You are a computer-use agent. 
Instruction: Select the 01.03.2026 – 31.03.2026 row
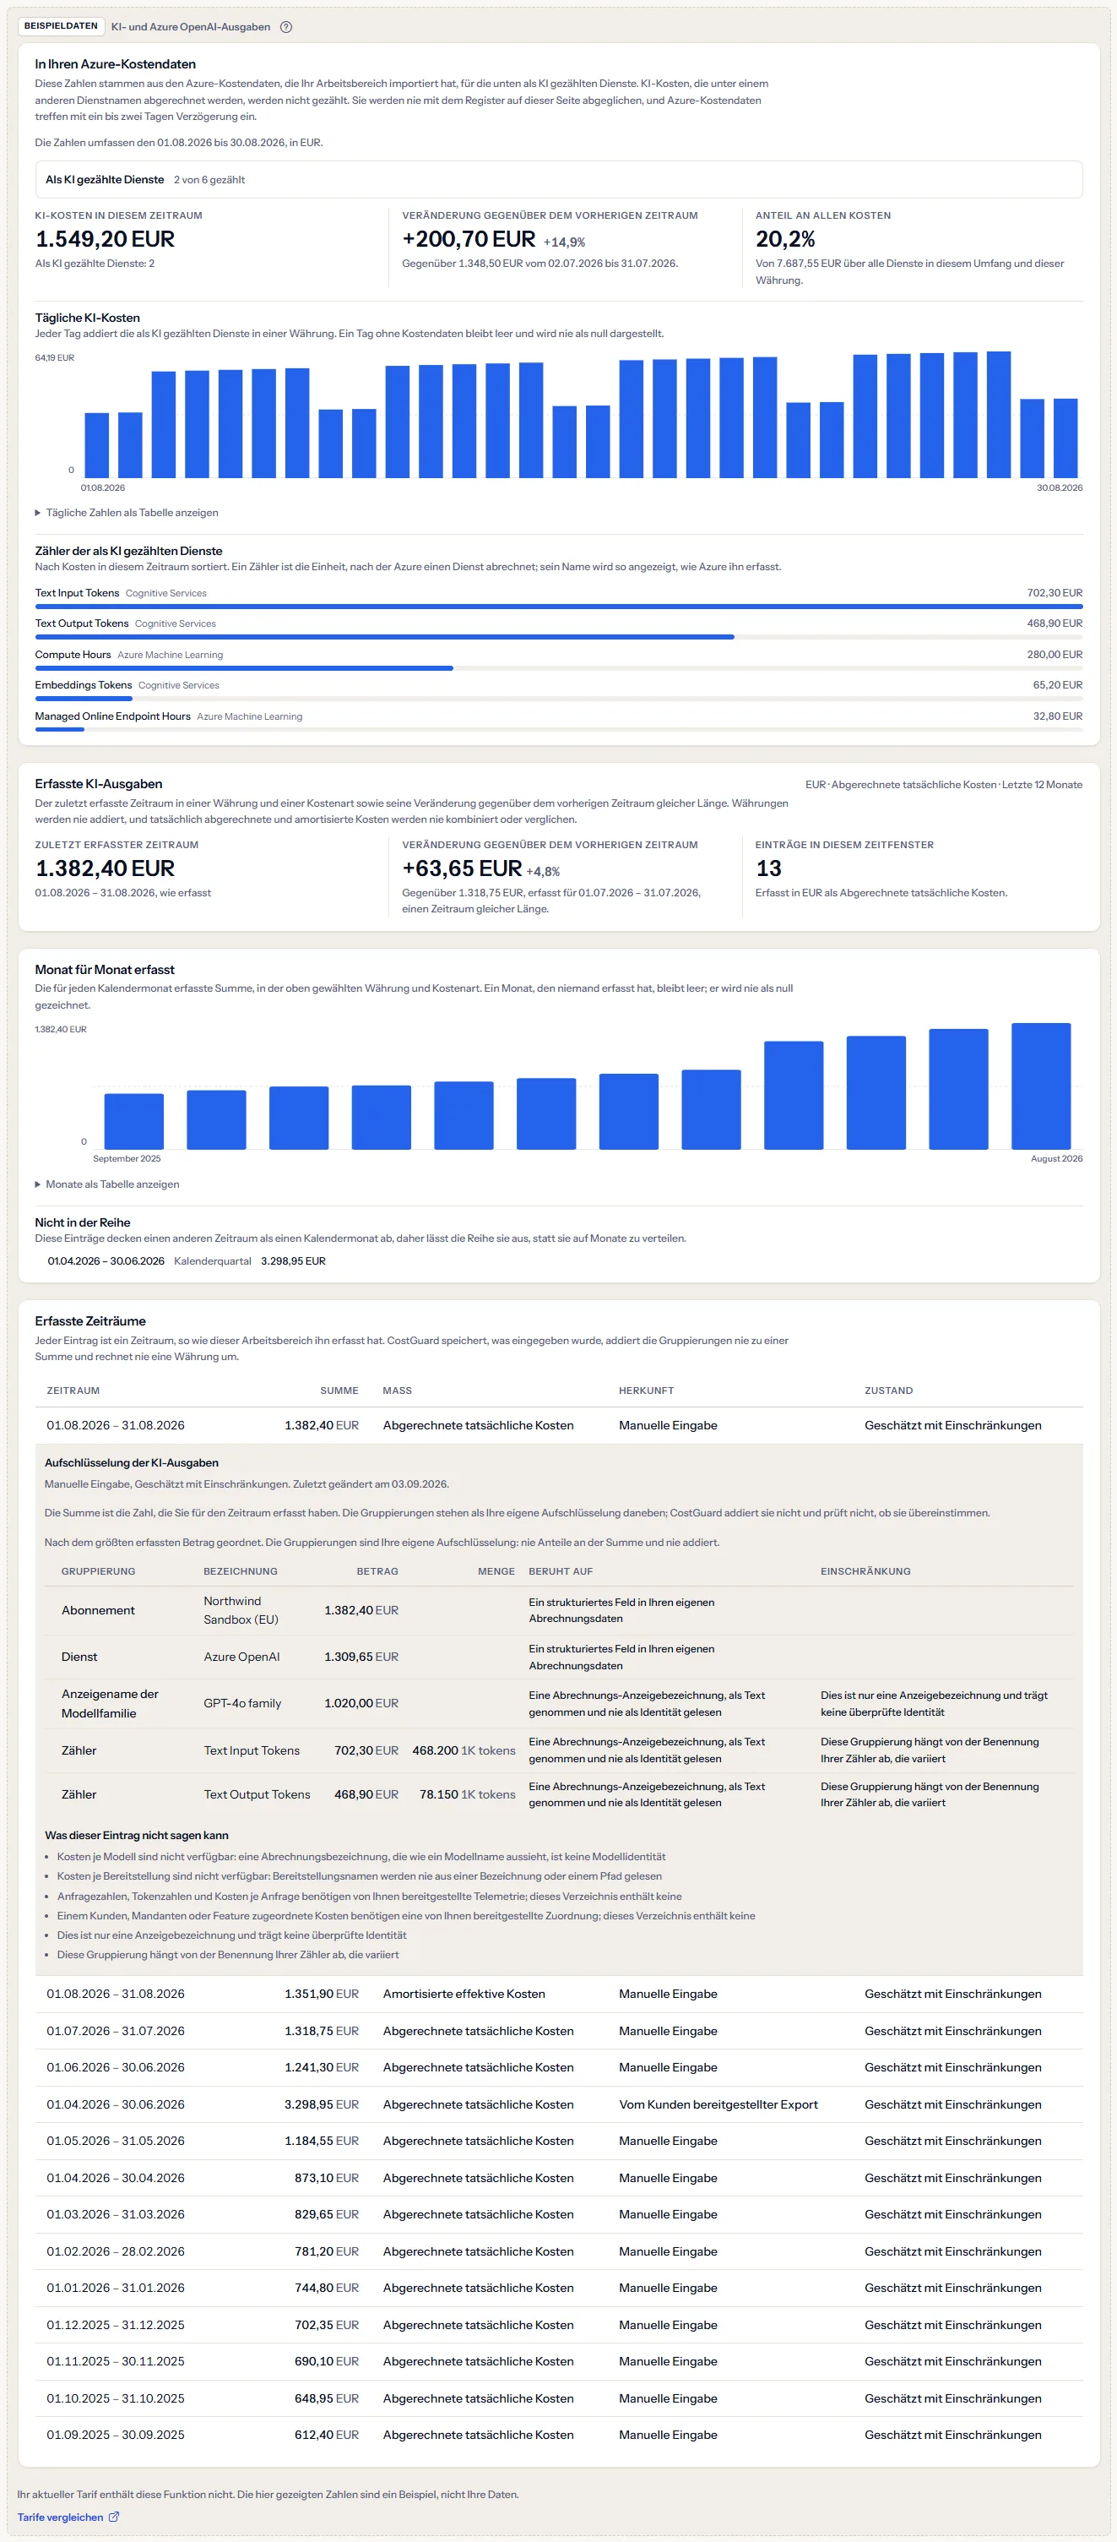point(558,2214)
